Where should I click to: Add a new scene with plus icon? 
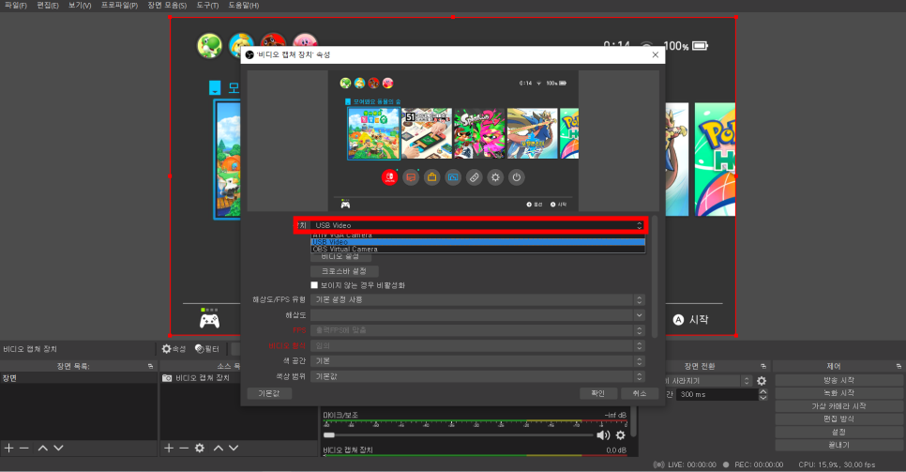8,448
